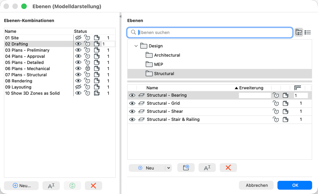Click layer type icon beside Structural - Bearing
This screenshot has height=194, width=318.
(141, 95)
